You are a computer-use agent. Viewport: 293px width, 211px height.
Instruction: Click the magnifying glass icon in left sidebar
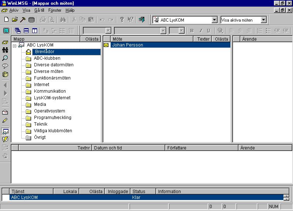click(5, 58)
